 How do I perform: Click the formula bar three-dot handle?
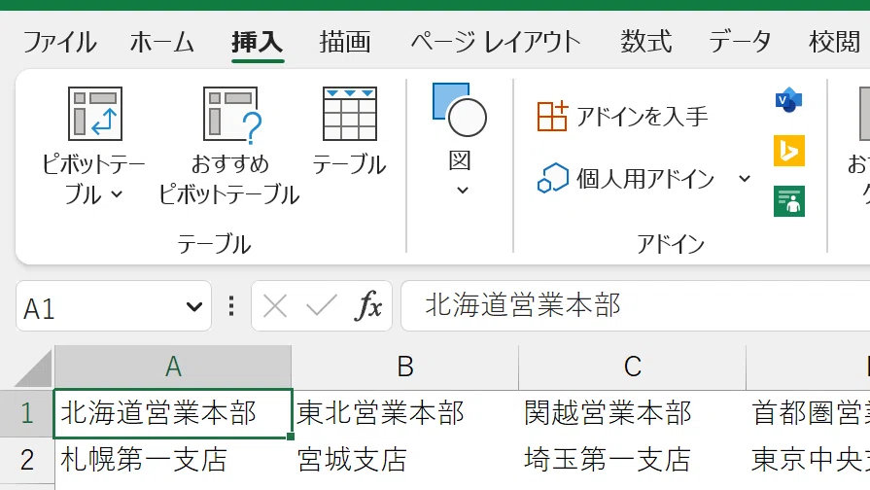pyautogui.click(x=231, y=306)
